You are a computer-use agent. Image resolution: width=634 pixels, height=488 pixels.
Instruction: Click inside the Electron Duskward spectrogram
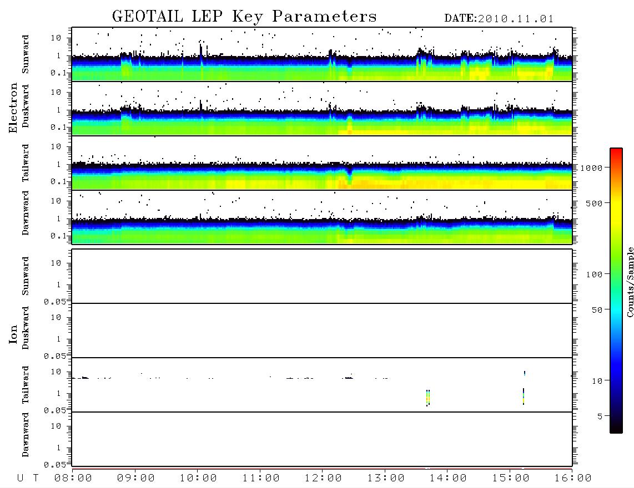coord(322,108)
